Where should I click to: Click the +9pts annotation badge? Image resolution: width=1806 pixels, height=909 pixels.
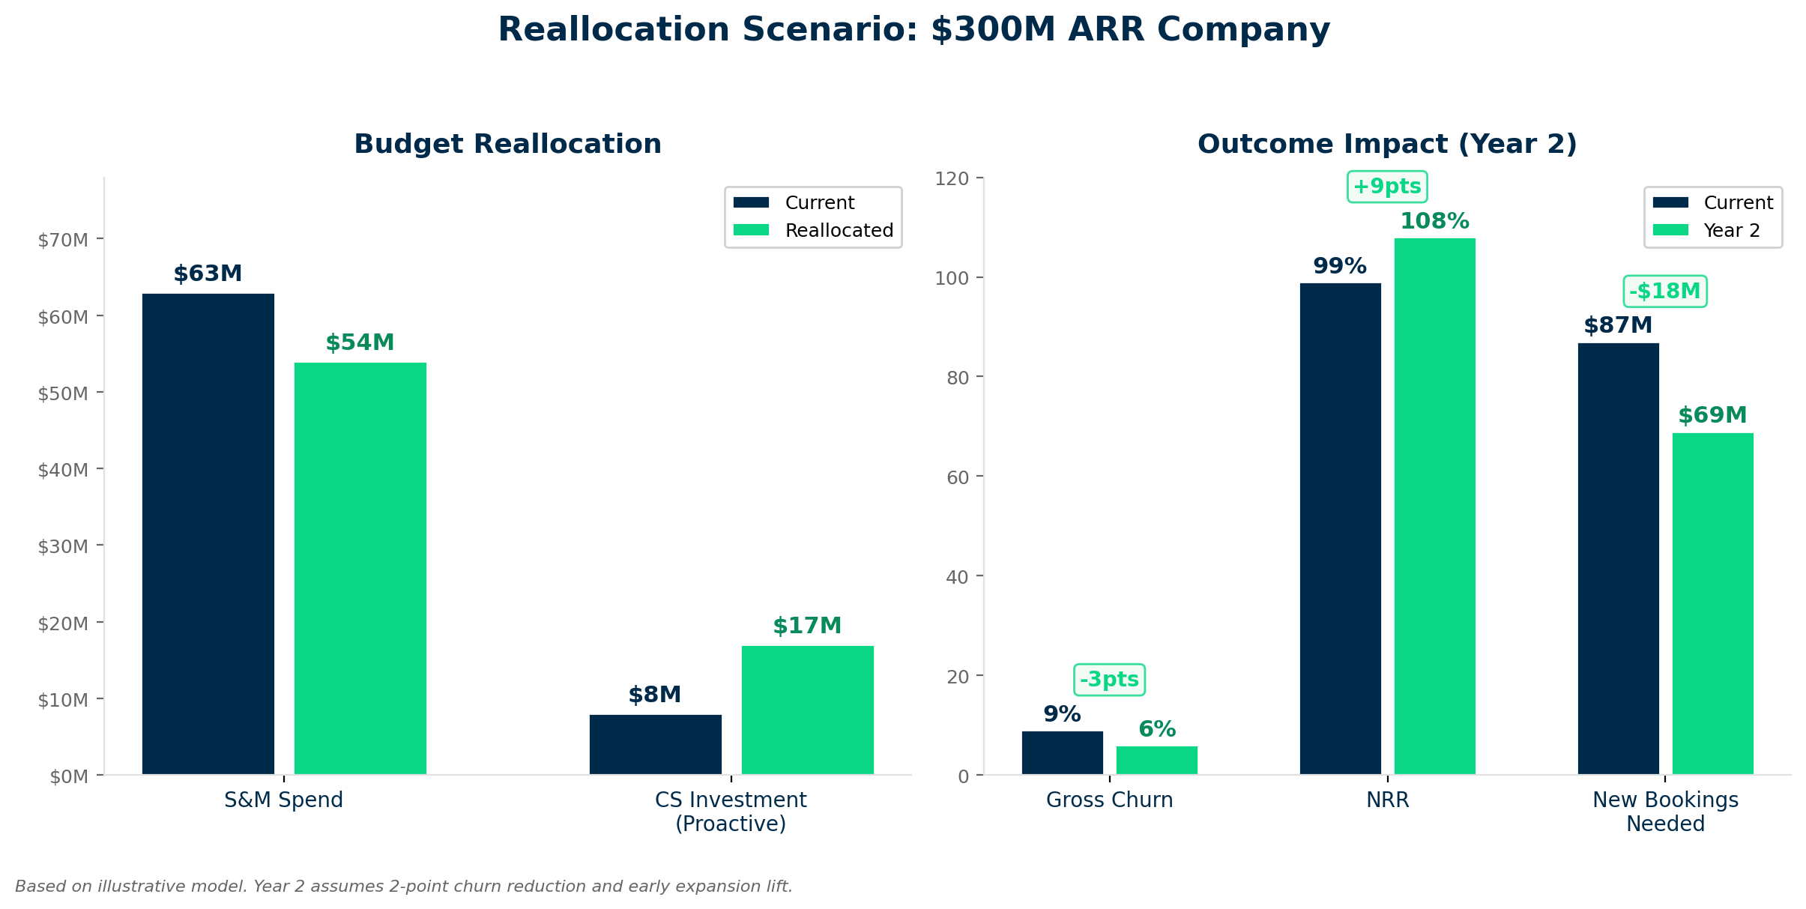(1387, 187)
